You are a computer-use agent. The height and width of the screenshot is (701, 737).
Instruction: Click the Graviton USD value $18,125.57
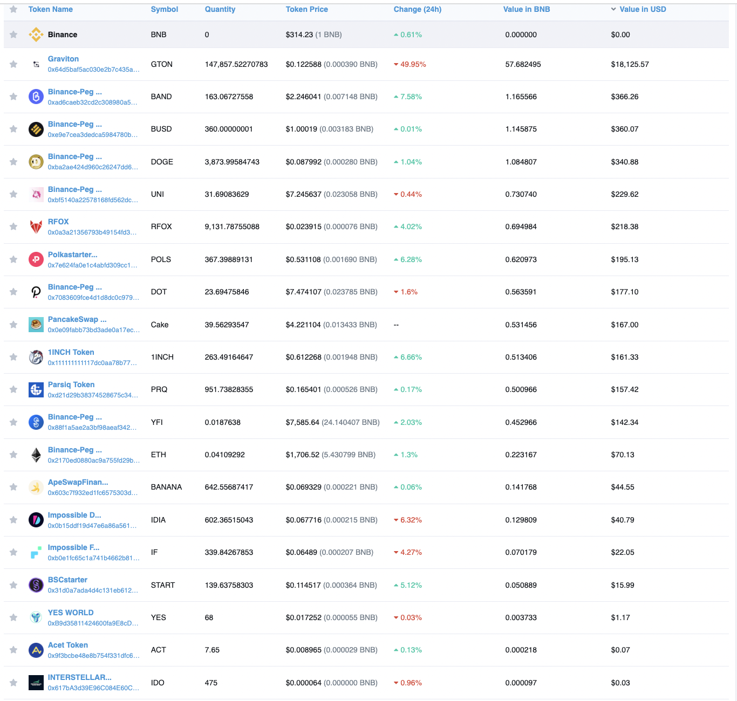point(630,64)
